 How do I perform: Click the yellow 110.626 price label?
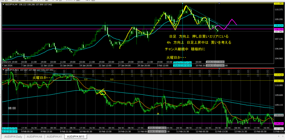click(279, 75)
